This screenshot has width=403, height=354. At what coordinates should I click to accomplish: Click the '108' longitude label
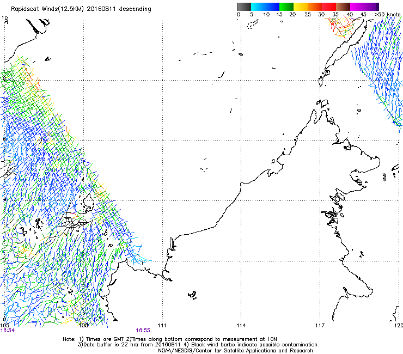83,326
